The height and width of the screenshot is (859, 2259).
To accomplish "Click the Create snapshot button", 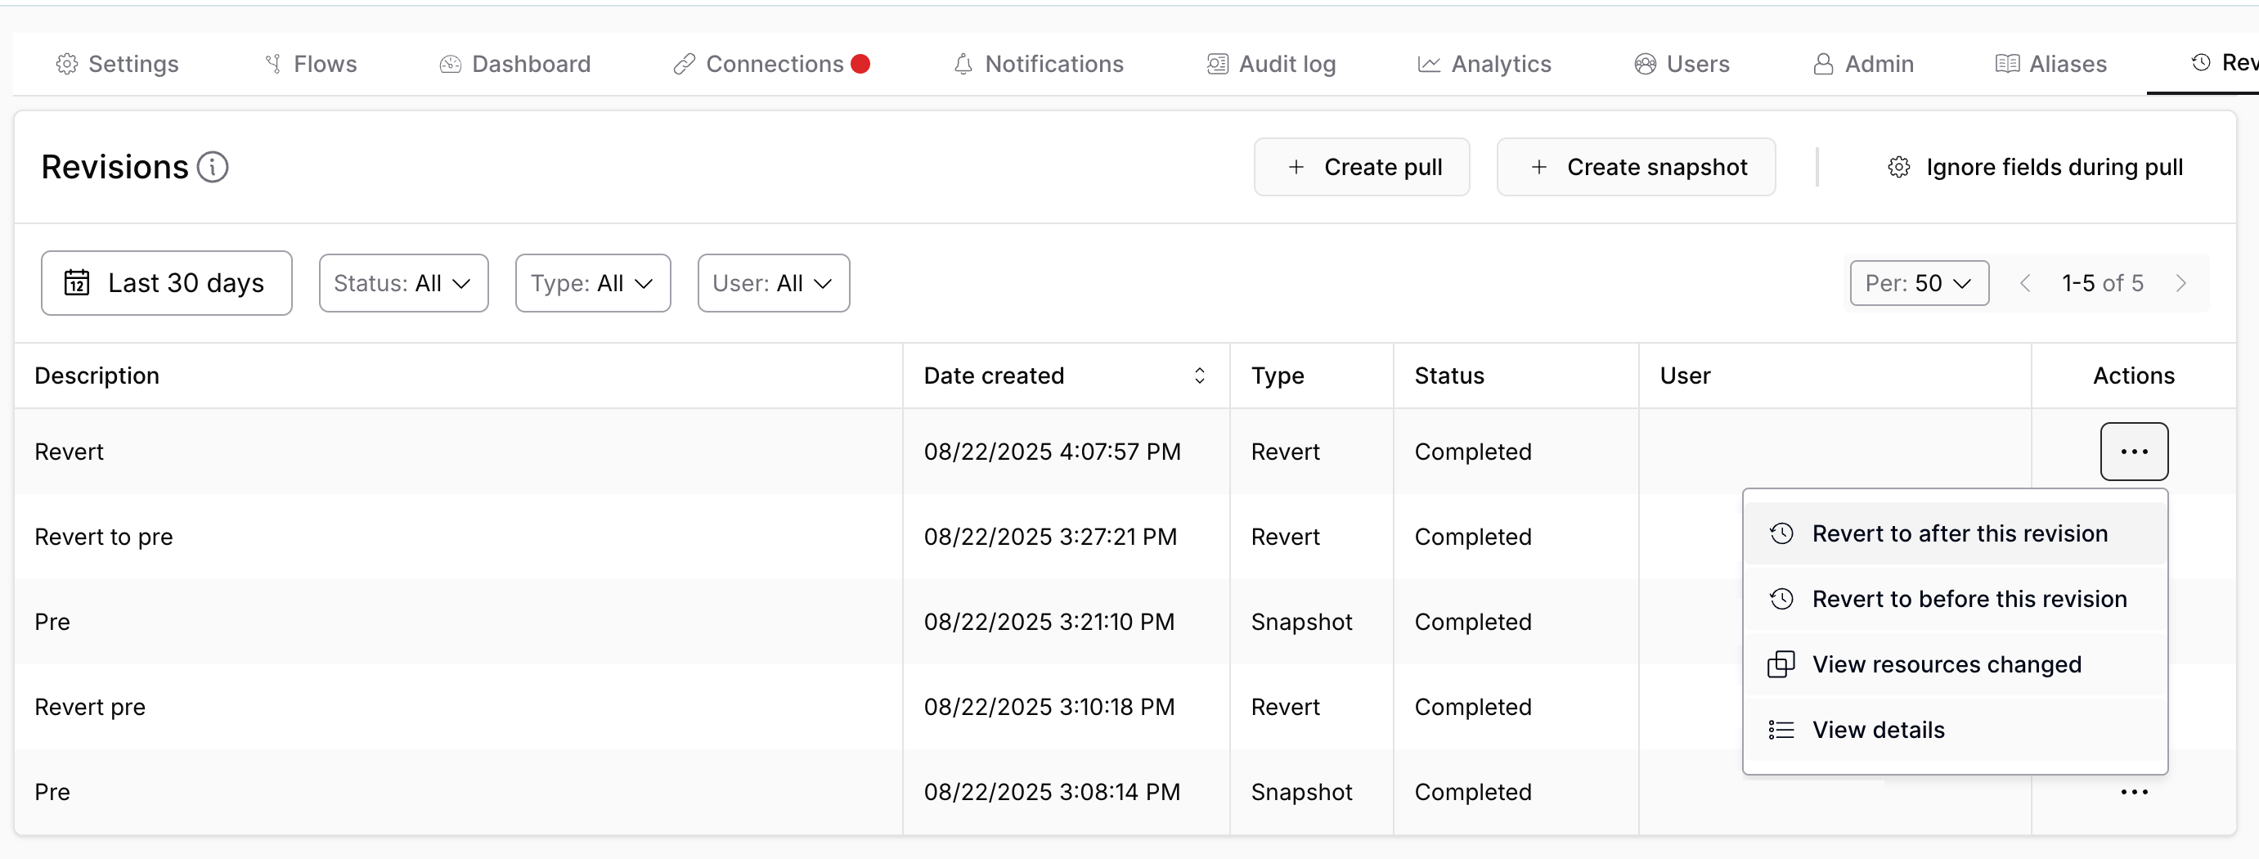I will (1637, 167).
